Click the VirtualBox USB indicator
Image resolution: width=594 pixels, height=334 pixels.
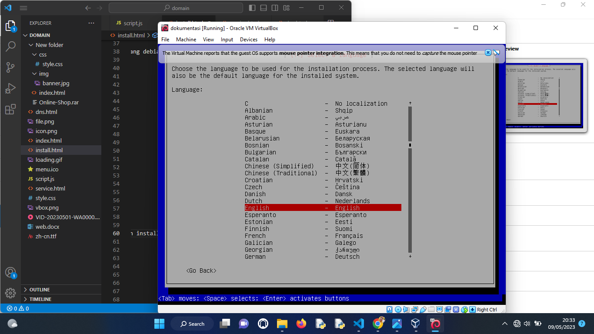coord(423,309)
